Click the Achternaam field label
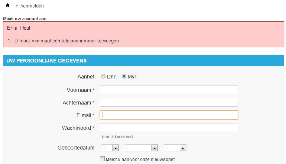 [x=77, y=103]
